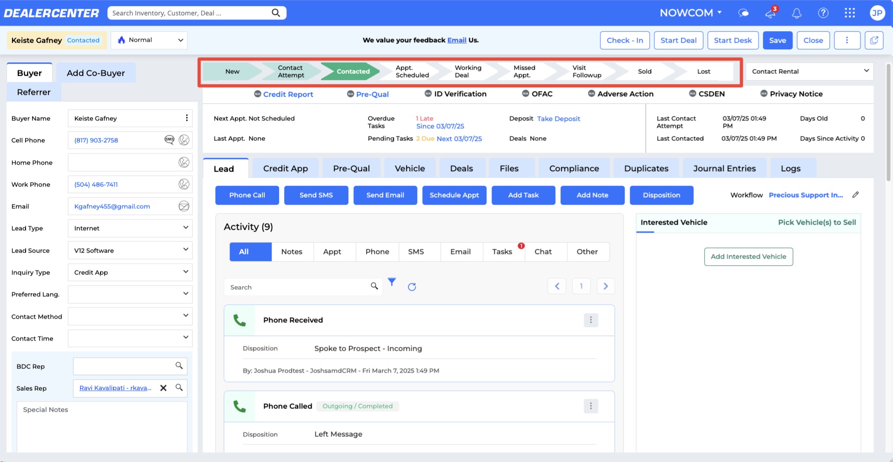Image resolution: width=893 pixels, height=462 pixels.
Task: Open Phone Called entry options menu
Action: point(591,406)
